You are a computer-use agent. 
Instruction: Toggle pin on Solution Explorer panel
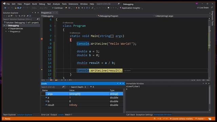coord(35,13)
